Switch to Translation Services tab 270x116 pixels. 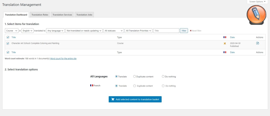pos(62,14)
